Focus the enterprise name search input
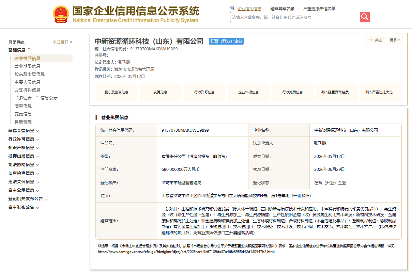The image size is (412, 273). (295, 17)
